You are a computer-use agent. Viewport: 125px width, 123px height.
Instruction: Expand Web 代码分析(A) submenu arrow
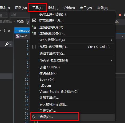click(112, 40)
